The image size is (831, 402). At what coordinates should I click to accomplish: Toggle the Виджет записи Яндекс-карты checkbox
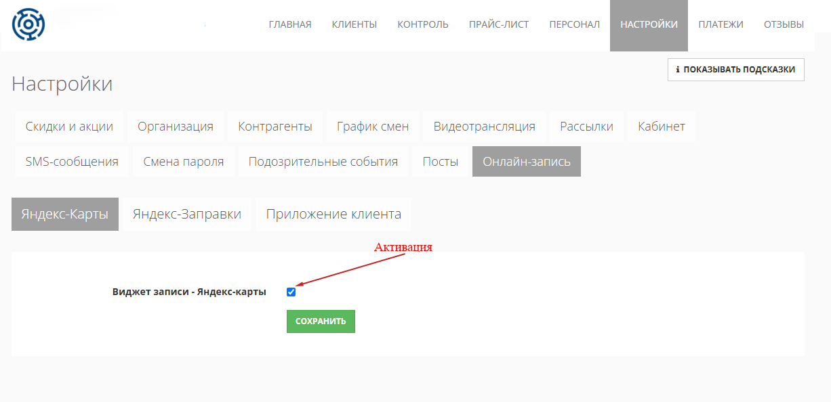(291, 292)
